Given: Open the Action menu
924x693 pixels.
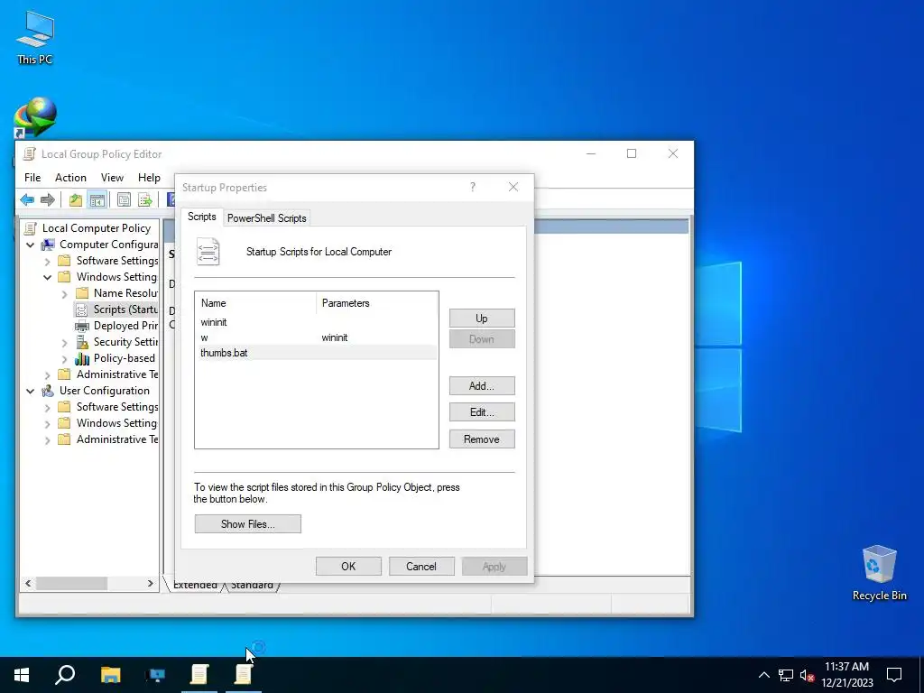Looking at the screenshot, I should point(70,178).
